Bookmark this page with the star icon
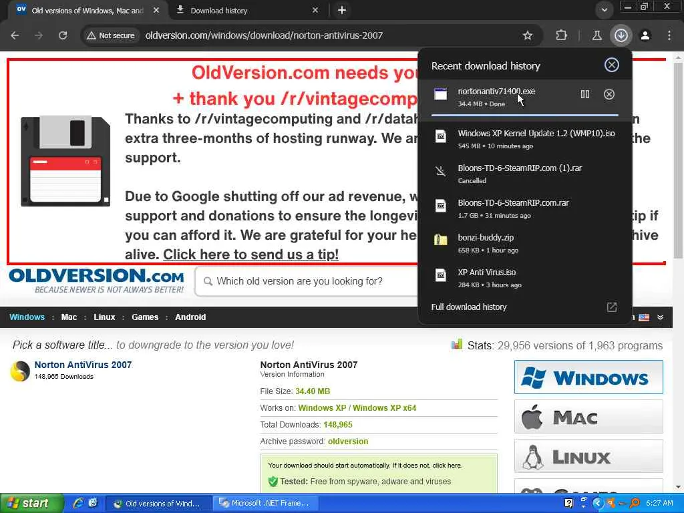Screen dimensions: 684x513 tap(528, 35)
